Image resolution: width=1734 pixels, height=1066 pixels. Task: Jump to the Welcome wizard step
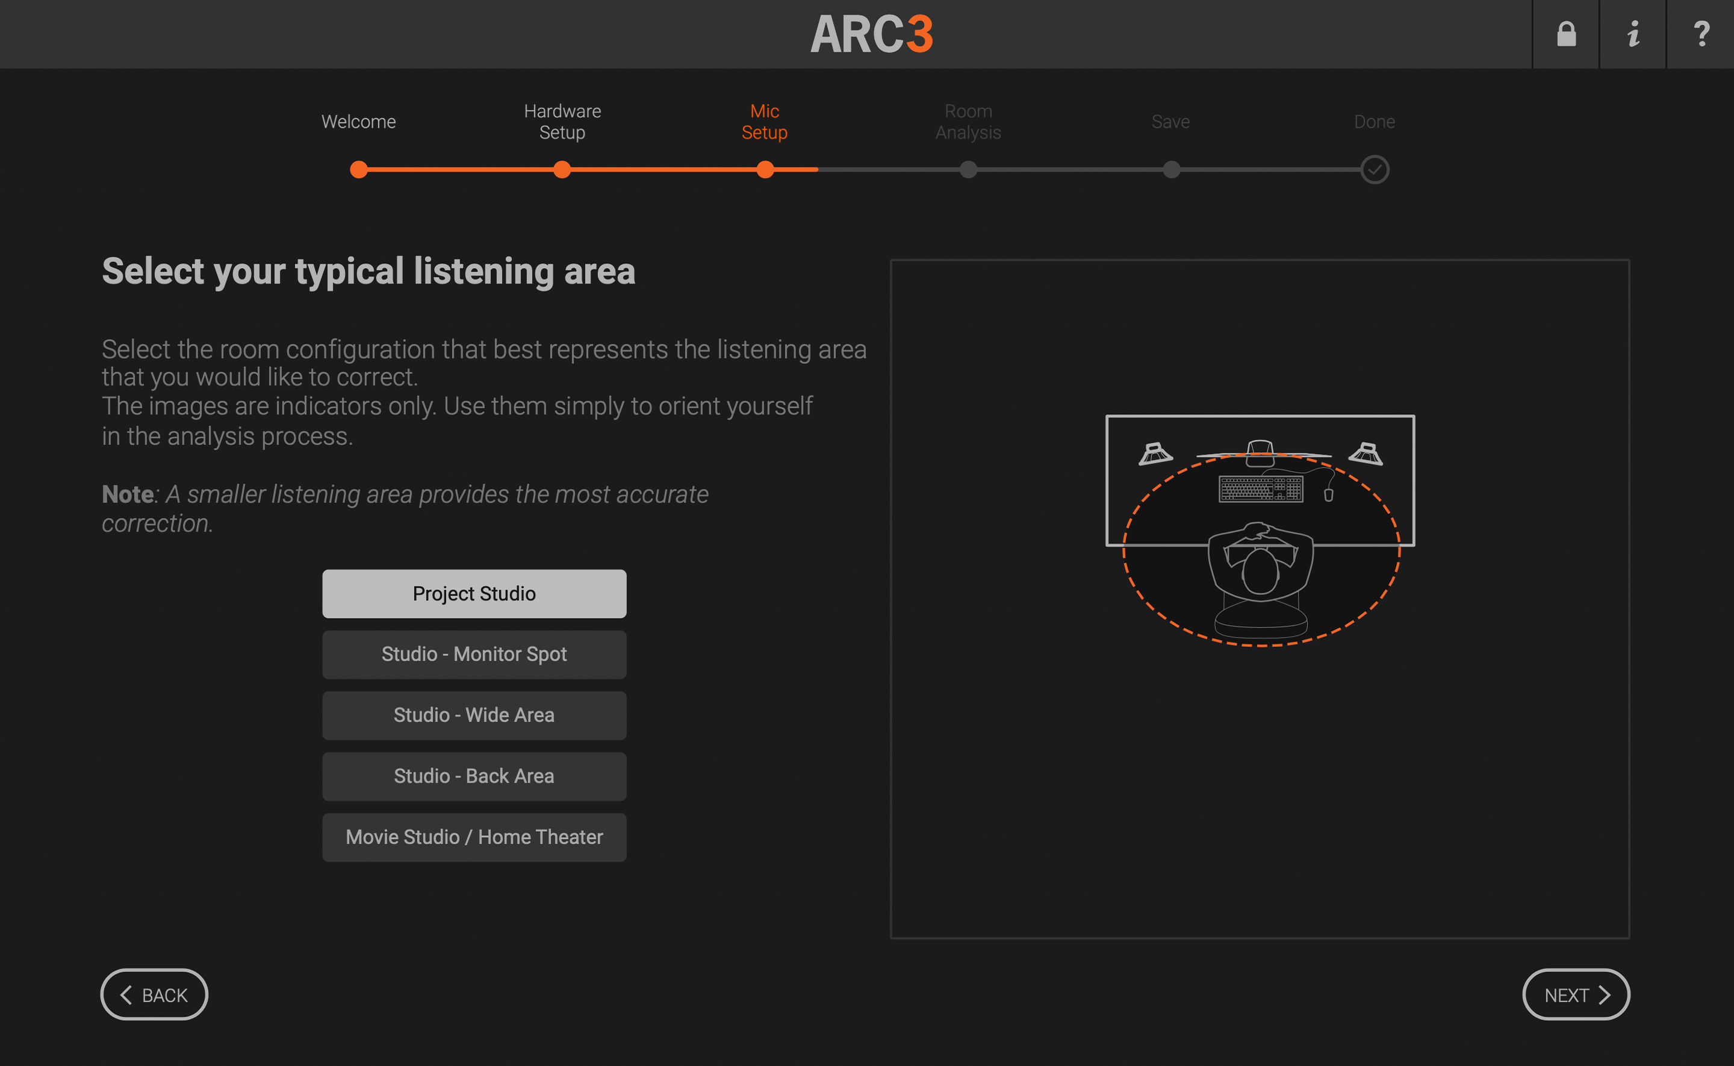(358, 121)
